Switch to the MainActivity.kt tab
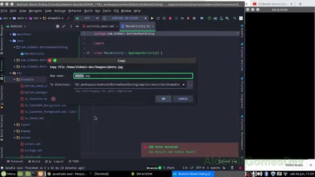The width and height of the screenshot is (315, 177). [x=138, y=26]
